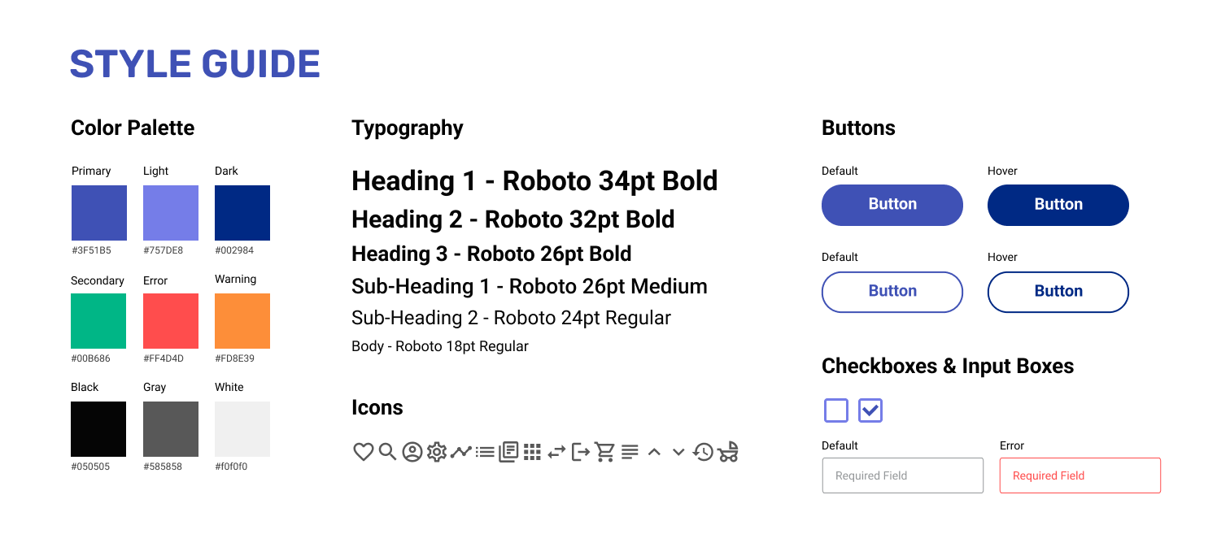Select the Secondary green color swatch
Viewport: 1230px width, 534px height.
98,321
